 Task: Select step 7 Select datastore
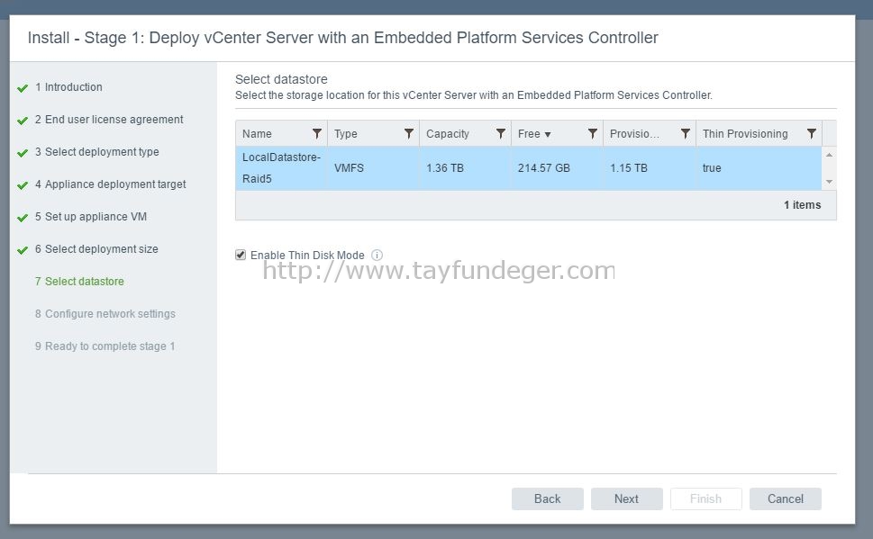coord(79,282)
